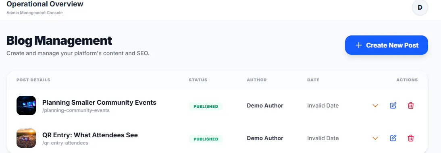
Task: Open the QR Entry post thumbnail
Action: (x=26, y=138)
